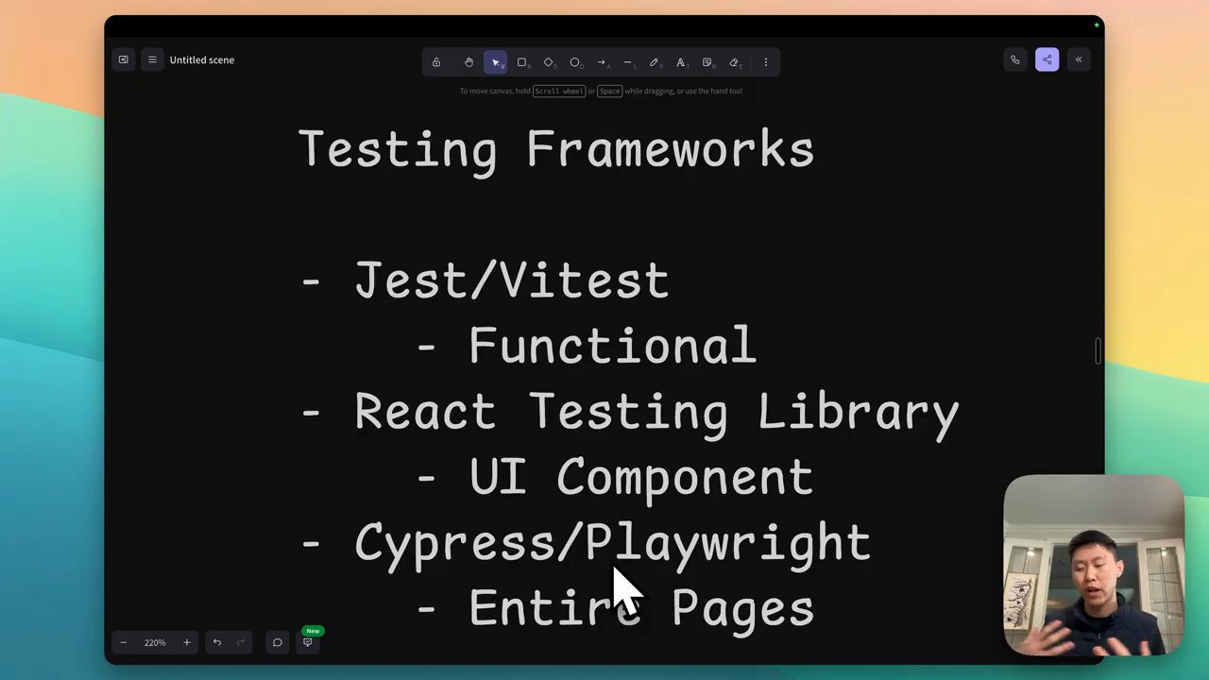Screen dimensions: 1209x680
Task: Open more tools menu (three dots)
Action: click(766, 62)
